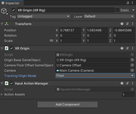This screenshot has width=136, height=114.
Task: Open object picker for Camera field
Action: click(x=132, y=70)
